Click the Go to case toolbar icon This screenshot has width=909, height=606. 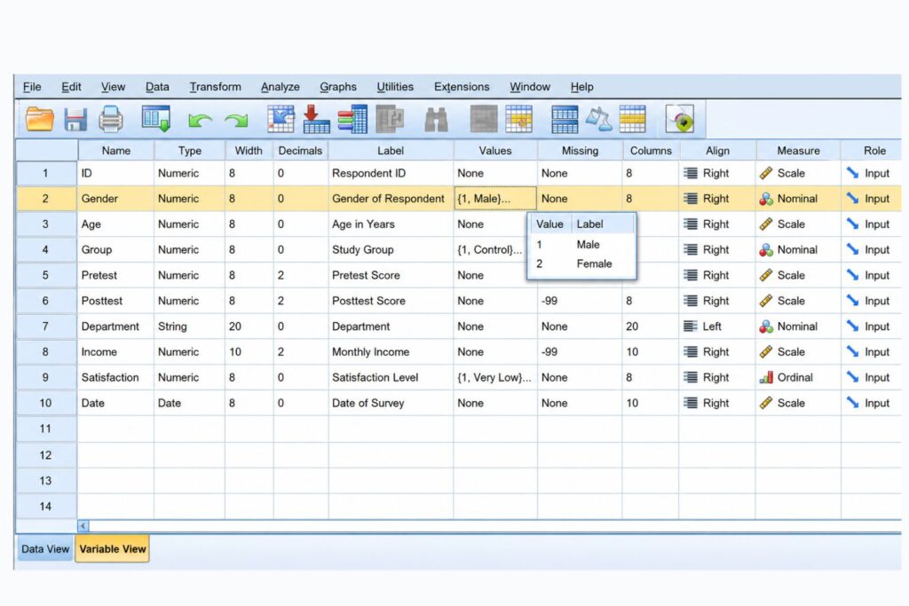click(281, 119)
